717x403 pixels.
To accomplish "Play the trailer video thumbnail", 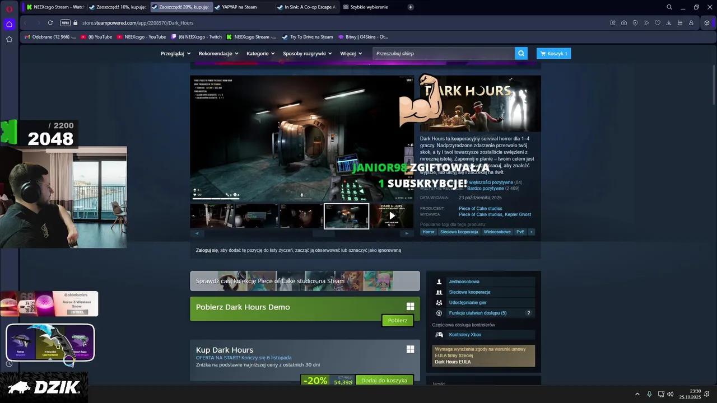I will click(392, 216).
